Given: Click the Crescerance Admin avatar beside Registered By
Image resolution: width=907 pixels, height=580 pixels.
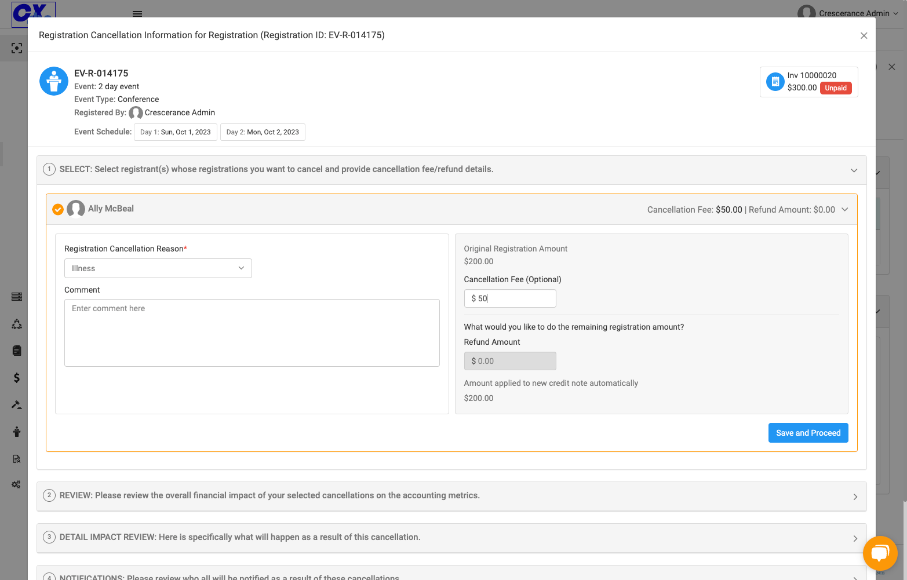Looking at the screenshot, I should pos(136,113).
